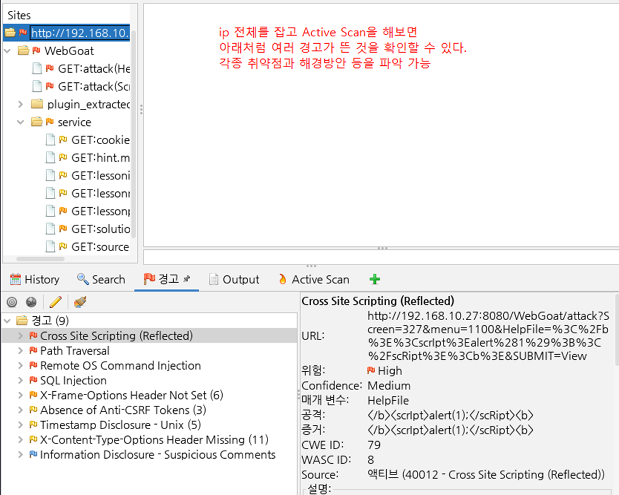Click the CWE ID value 79
Screen dimensions: 619x495
374,445
